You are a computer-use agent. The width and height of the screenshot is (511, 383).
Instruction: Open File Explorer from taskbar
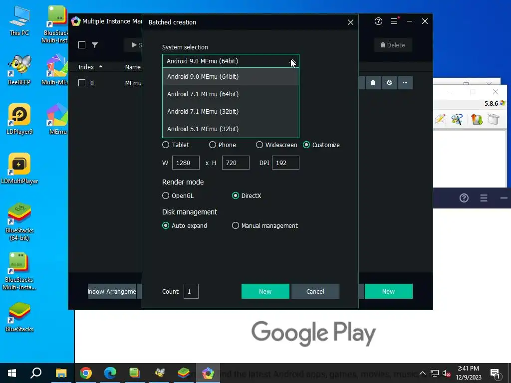61,373
